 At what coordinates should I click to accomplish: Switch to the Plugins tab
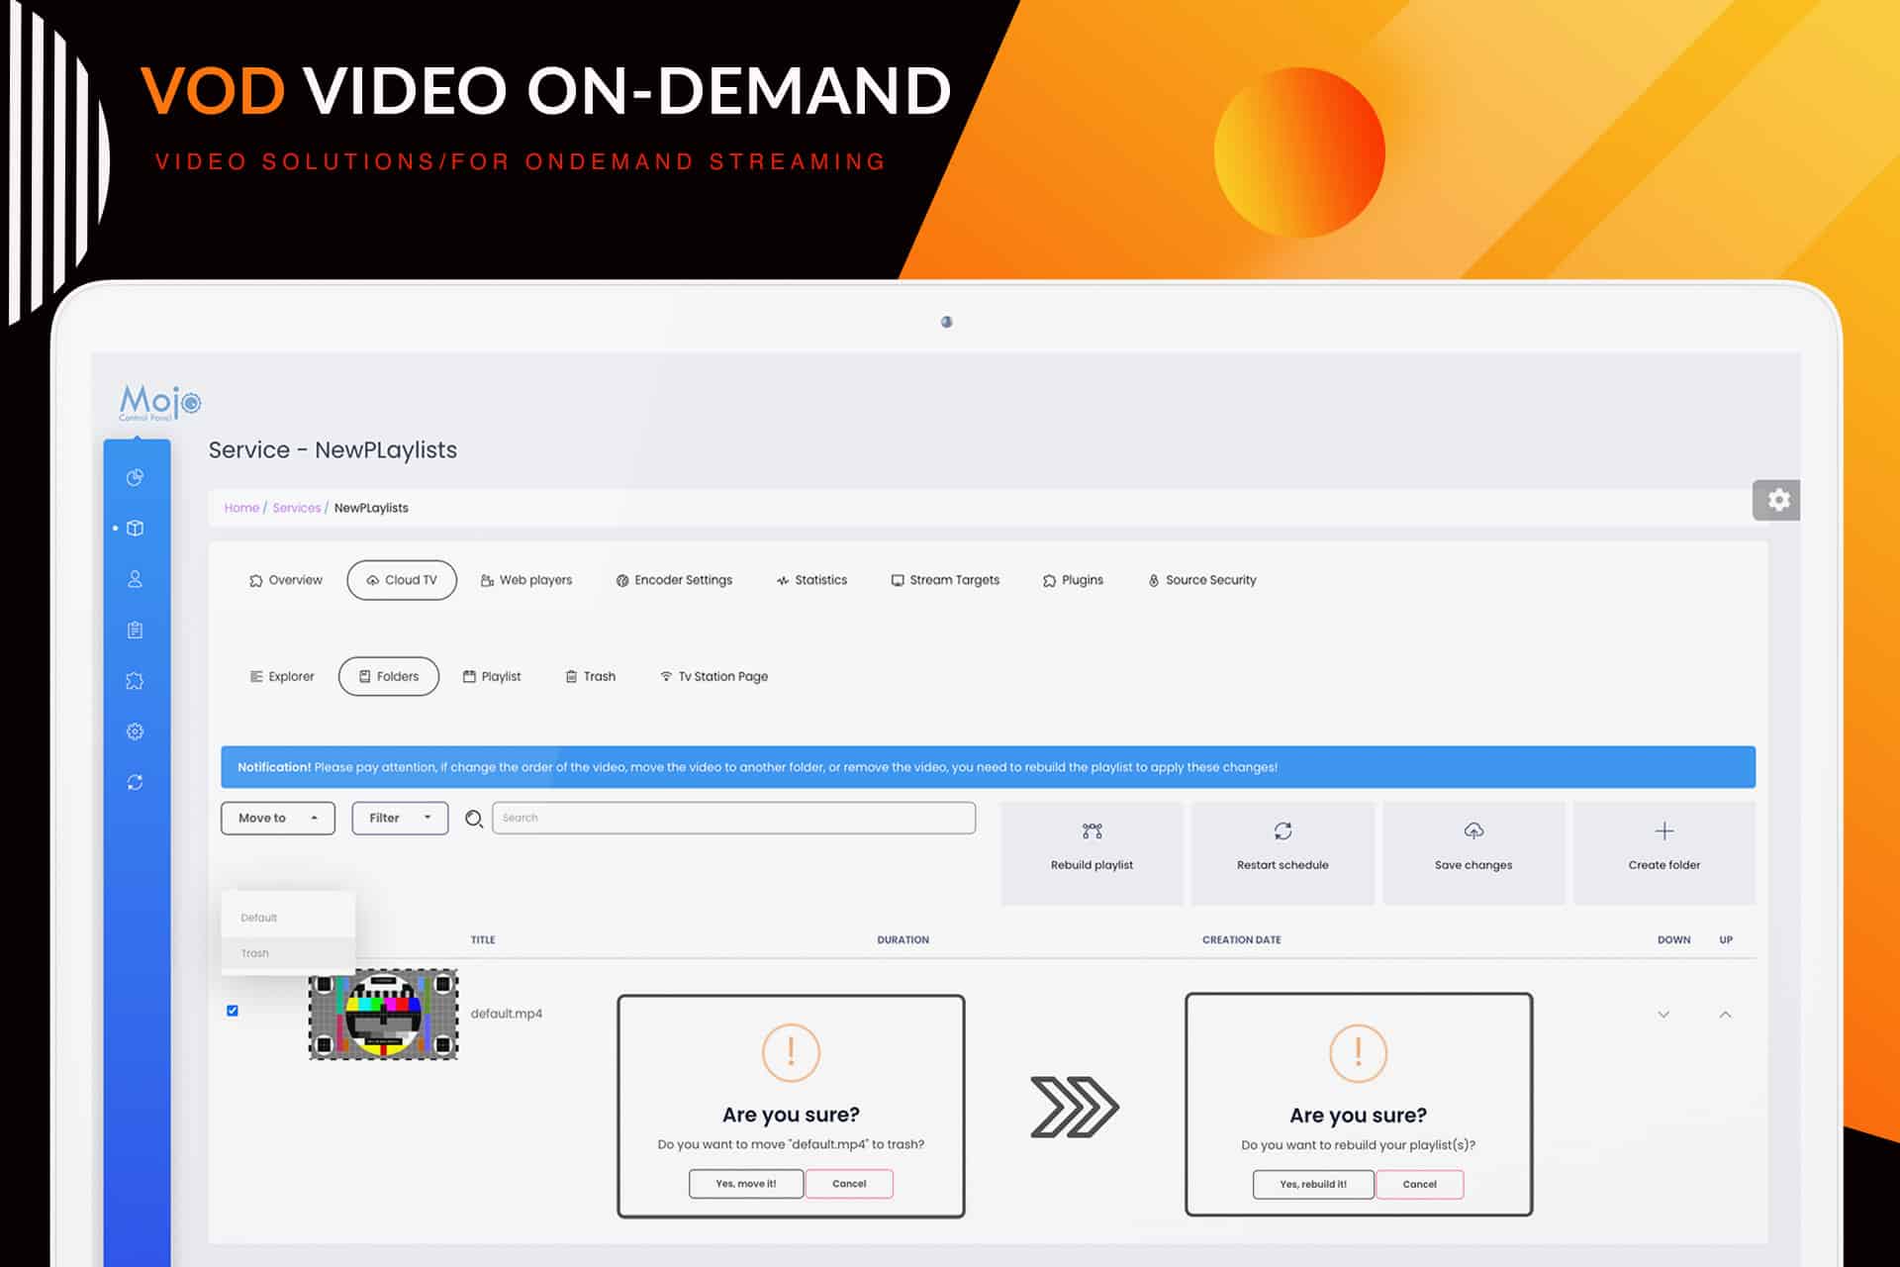[x=1073, y=580]
